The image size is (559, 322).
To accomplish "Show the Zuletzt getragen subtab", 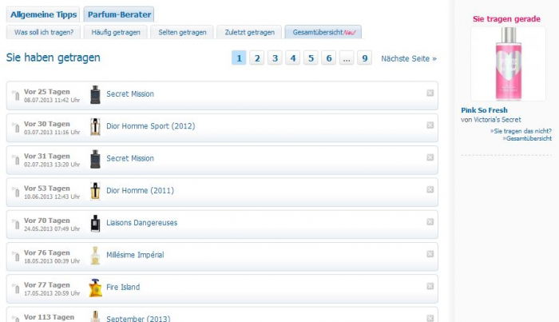I will [x=249, y=32].
